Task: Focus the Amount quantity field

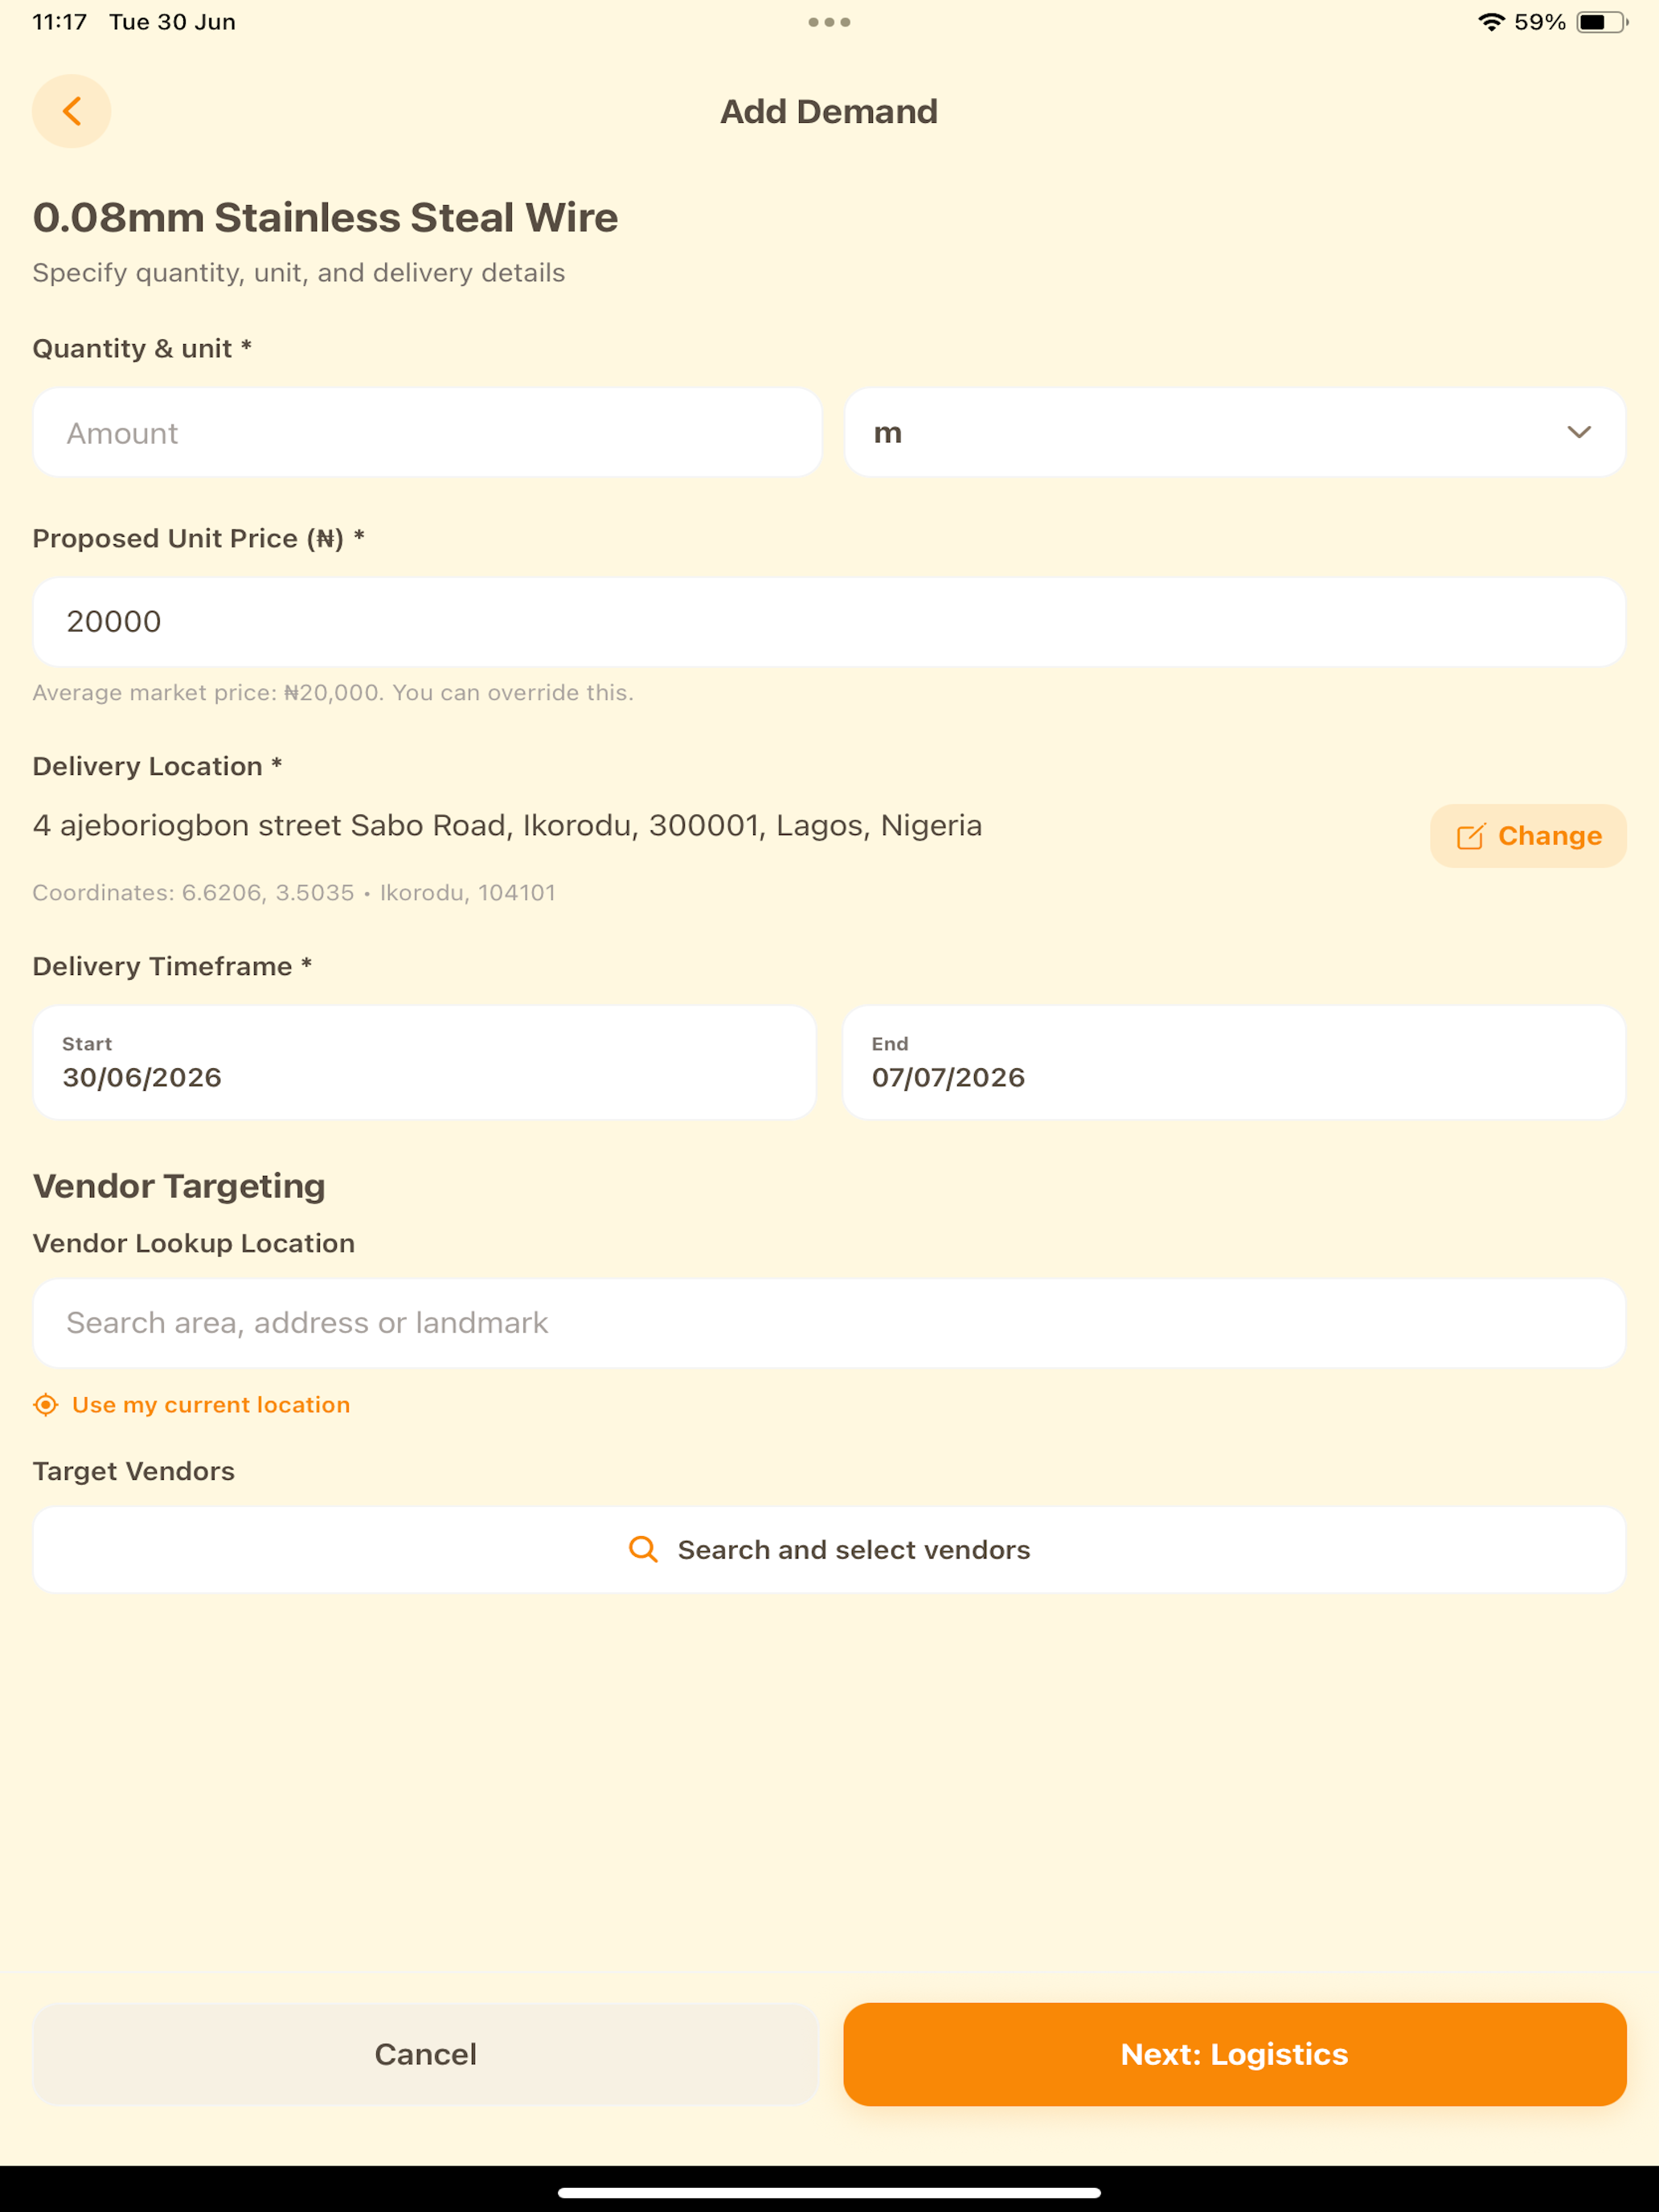Action: [x=427, y=432]
